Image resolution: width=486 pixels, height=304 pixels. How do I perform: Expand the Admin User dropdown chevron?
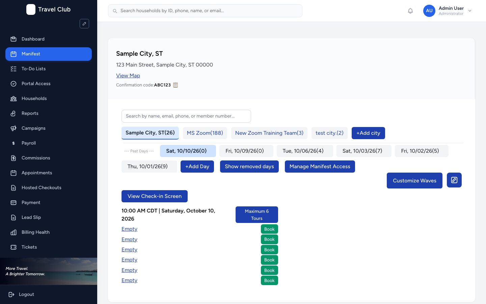(470, 11)
